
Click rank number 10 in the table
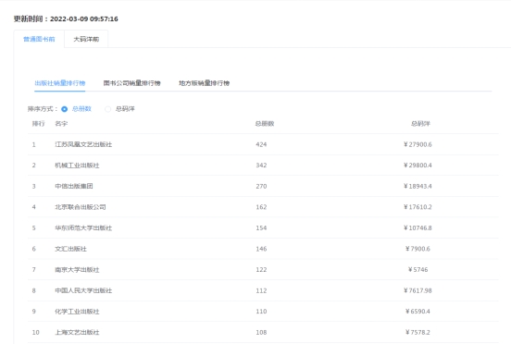click(x=35, y=332)
